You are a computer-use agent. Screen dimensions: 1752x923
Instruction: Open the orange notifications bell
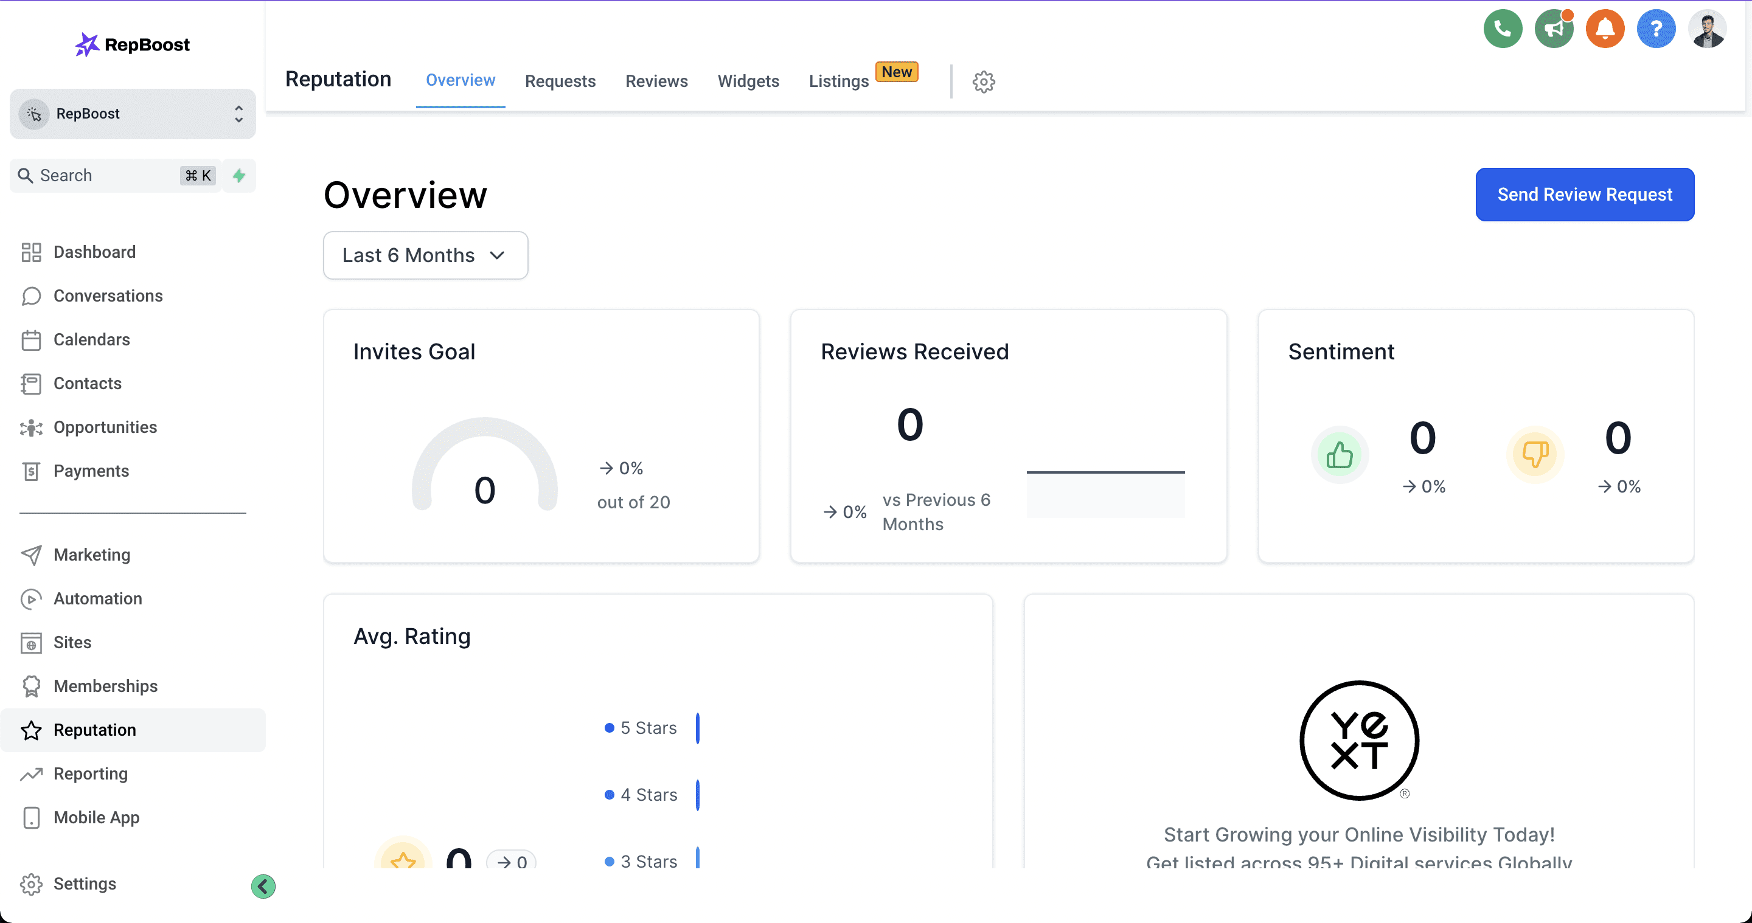1604,29
